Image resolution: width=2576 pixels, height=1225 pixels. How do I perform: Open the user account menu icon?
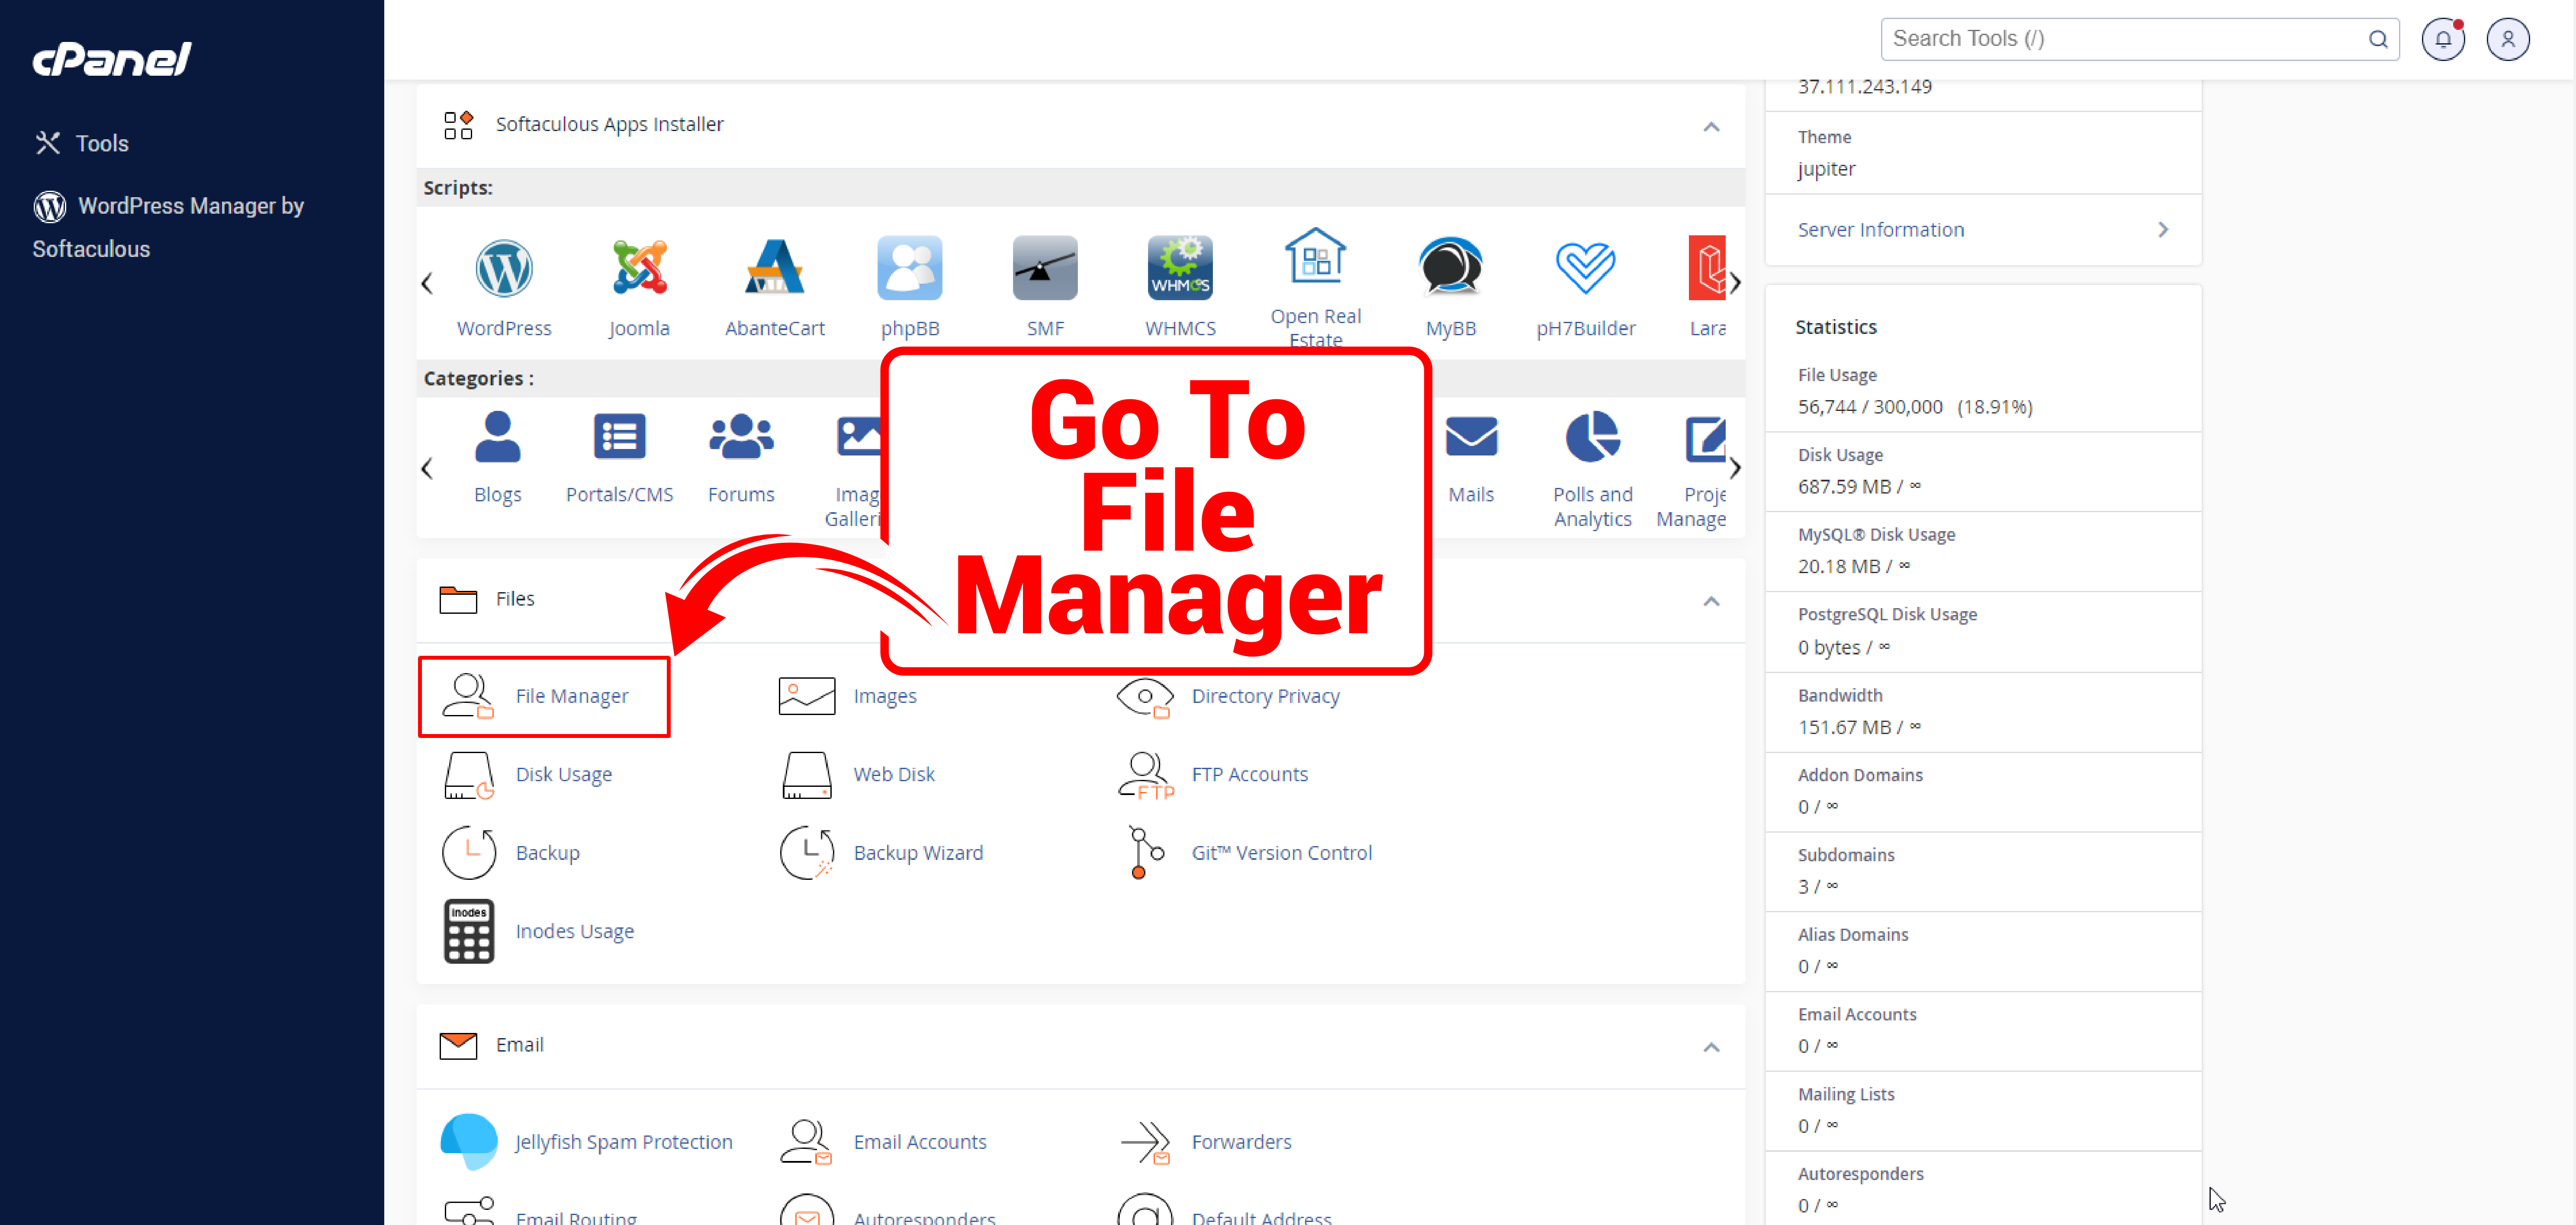pos(2507,39)
